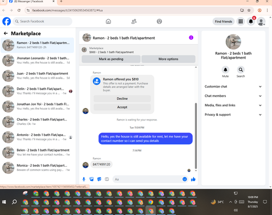Screen dimensions: 272x215
Task: Go back from Marketplace chats arrow
Action: click(5, 33)
